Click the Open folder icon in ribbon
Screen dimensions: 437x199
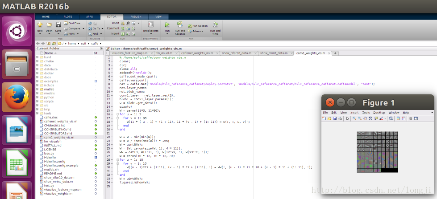coord(49,25)
